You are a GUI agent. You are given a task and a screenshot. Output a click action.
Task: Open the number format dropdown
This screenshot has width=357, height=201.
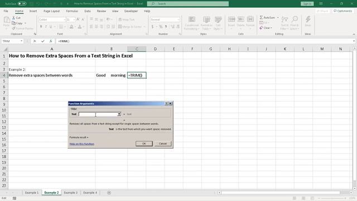click(178, 20)
